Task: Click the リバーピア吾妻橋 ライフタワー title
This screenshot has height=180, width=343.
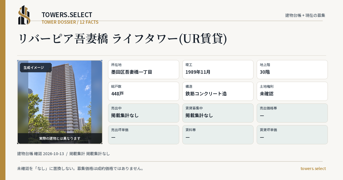Action: [123, 39]
